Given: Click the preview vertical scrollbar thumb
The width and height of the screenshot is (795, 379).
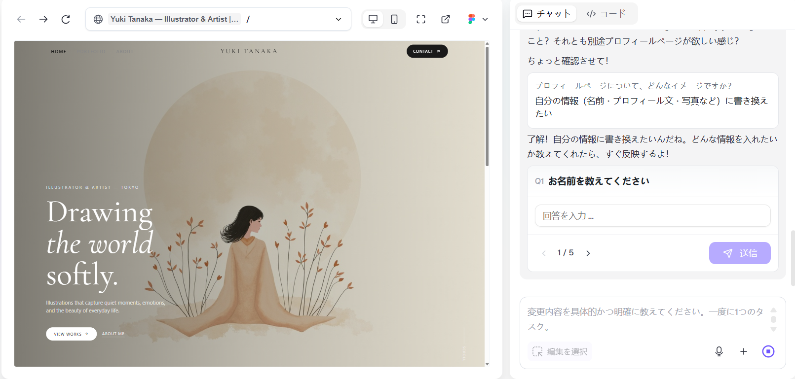Looking at the screenshot, I should pyautogui.click(x=487, y=106).
